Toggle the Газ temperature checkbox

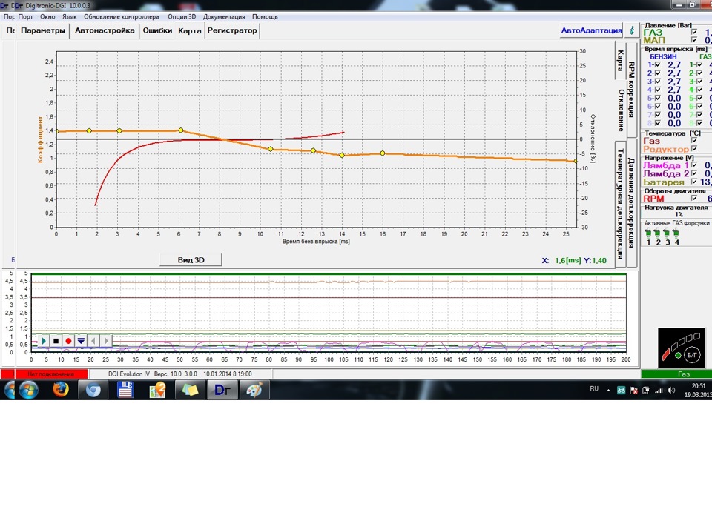[694, 141]
